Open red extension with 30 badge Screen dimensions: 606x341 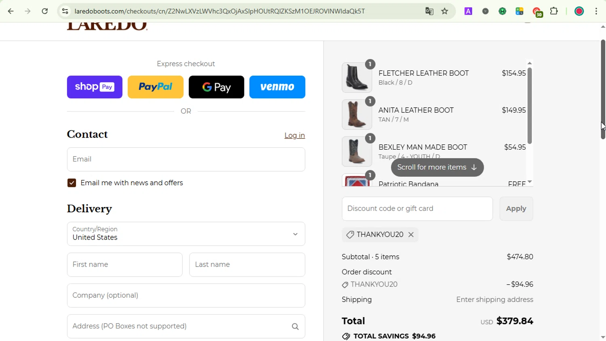click(x=537, y=12)
